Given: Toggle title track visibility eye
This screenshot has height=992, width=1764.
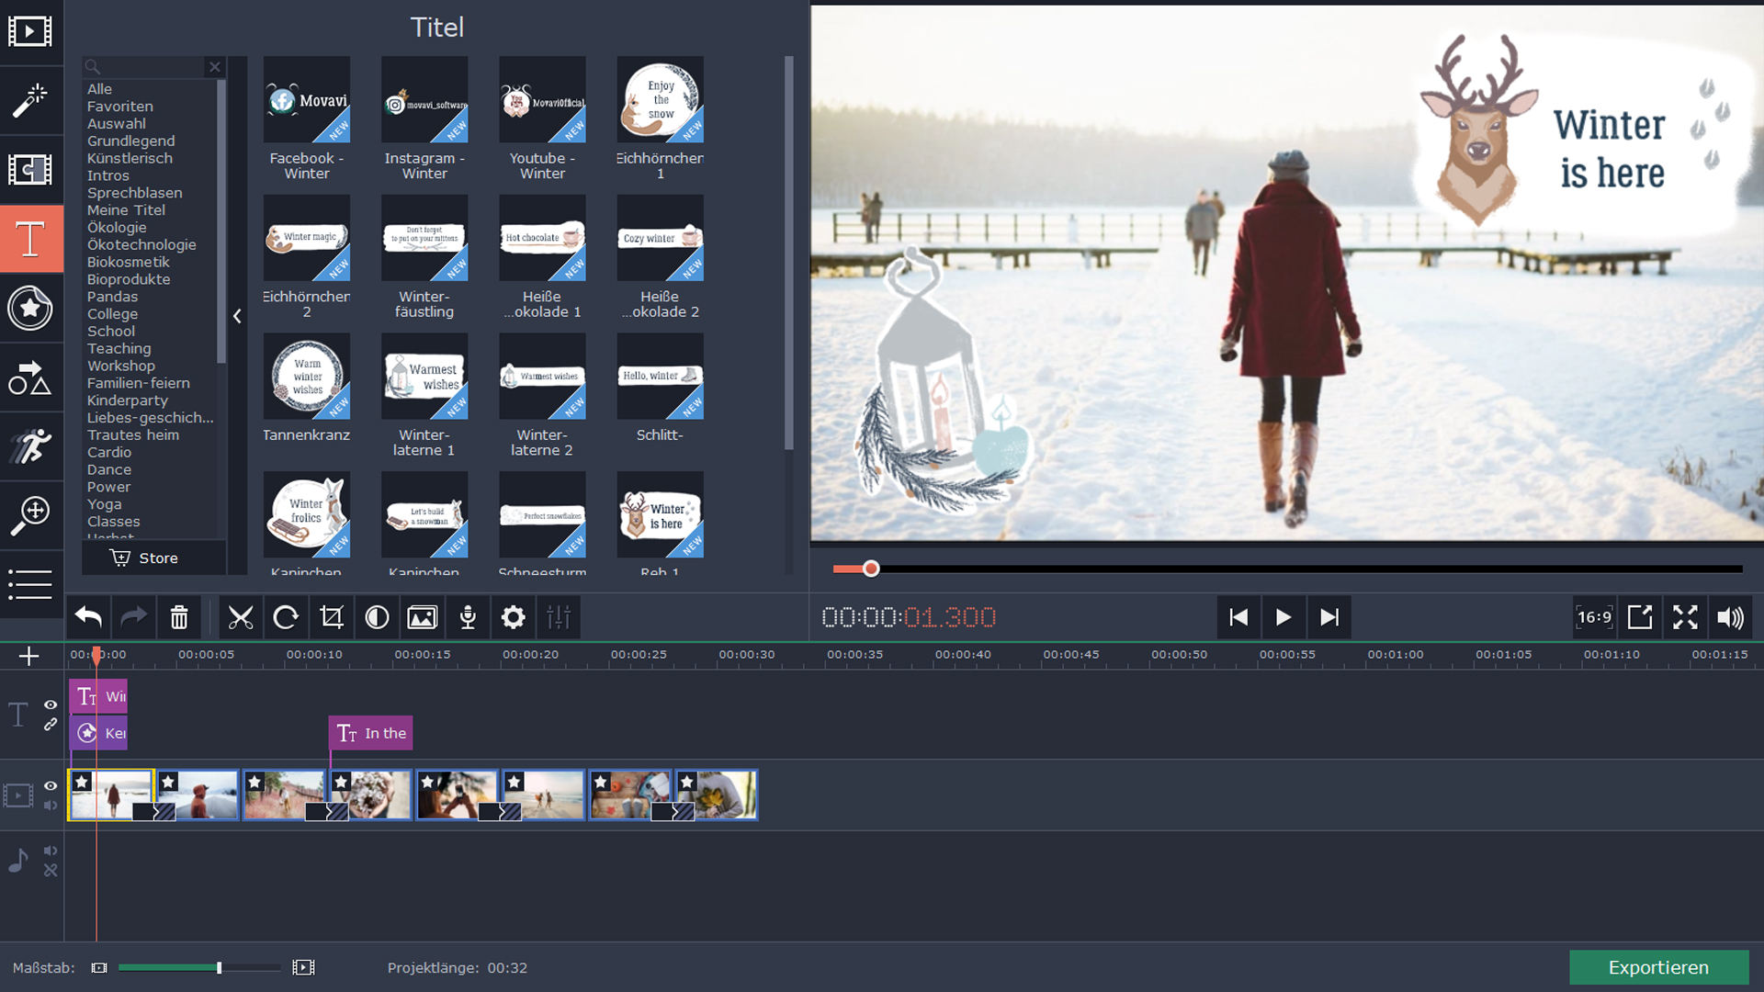Looking at the screenshot, I should pos(51,705).
